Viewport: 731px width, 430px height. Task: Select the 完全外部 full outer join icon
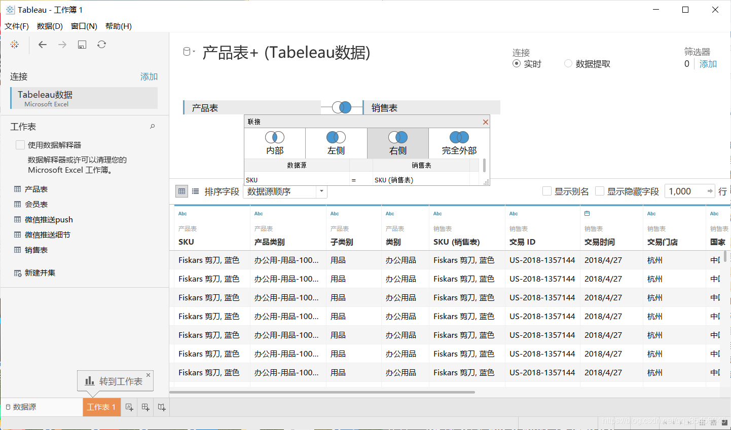(x=459, y=137)
